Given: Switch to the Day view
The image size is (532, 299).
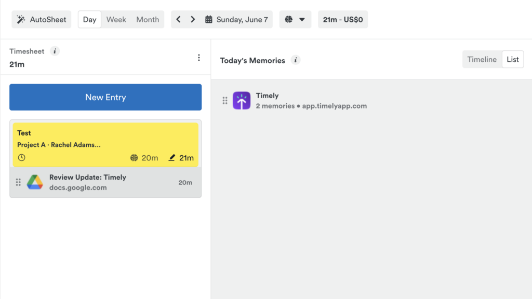Looking at the screenshot, I should [89, 19].
